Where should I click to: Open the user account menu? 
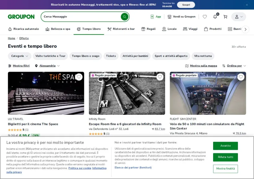click(x=239, y=17)
